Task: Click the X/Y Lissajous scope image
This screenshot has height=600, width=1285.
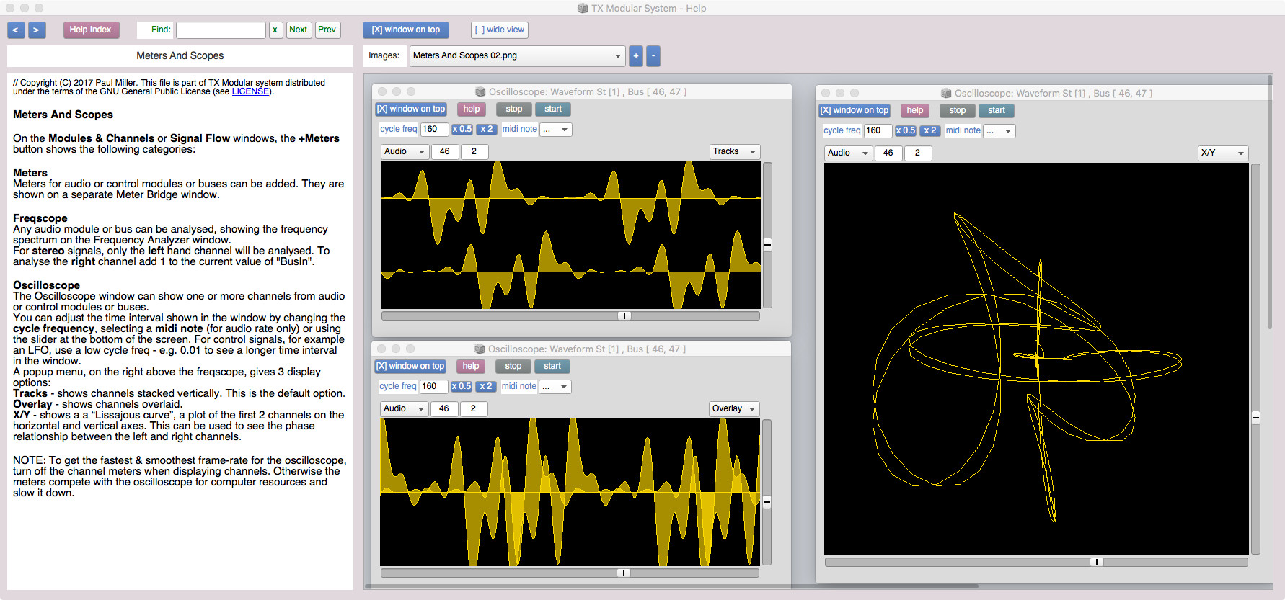Action: tap(1035, 359)
